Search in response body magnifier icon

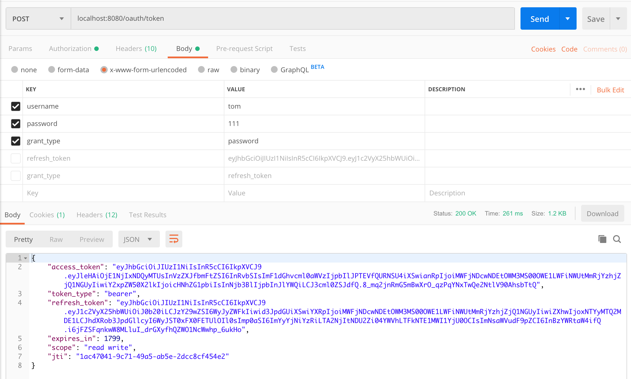coord(617,239)
